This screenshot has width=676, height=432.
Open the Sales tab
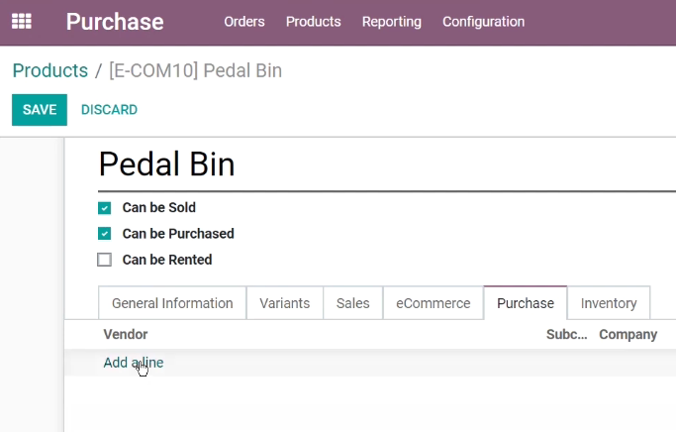click(x=352, y=303)
